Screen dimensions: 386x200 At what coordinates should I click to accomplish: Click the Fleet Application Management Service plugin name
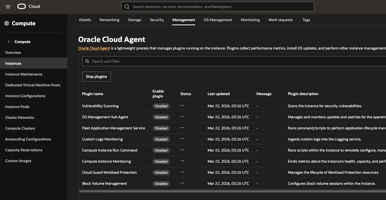point(113,128)
